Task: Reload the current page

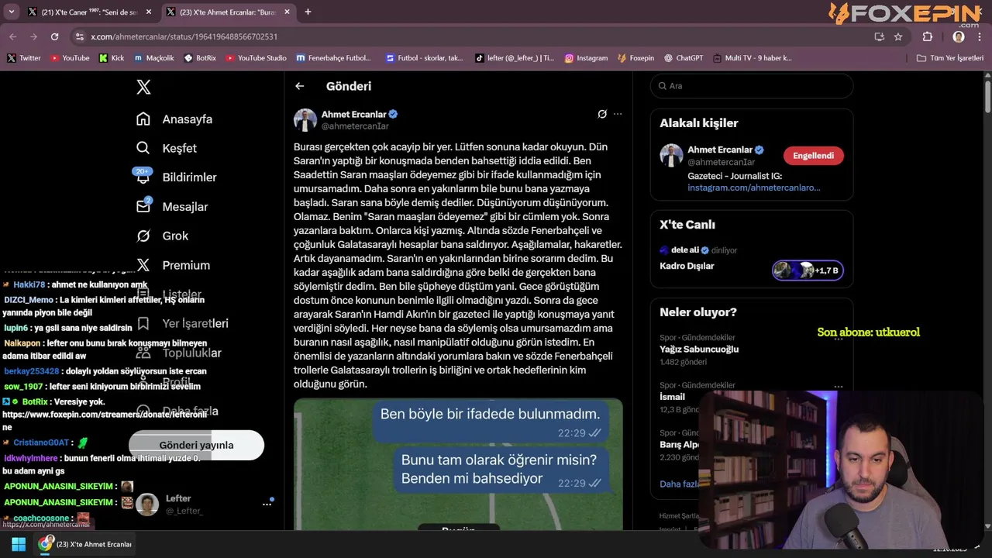Action: coord(54,36)
